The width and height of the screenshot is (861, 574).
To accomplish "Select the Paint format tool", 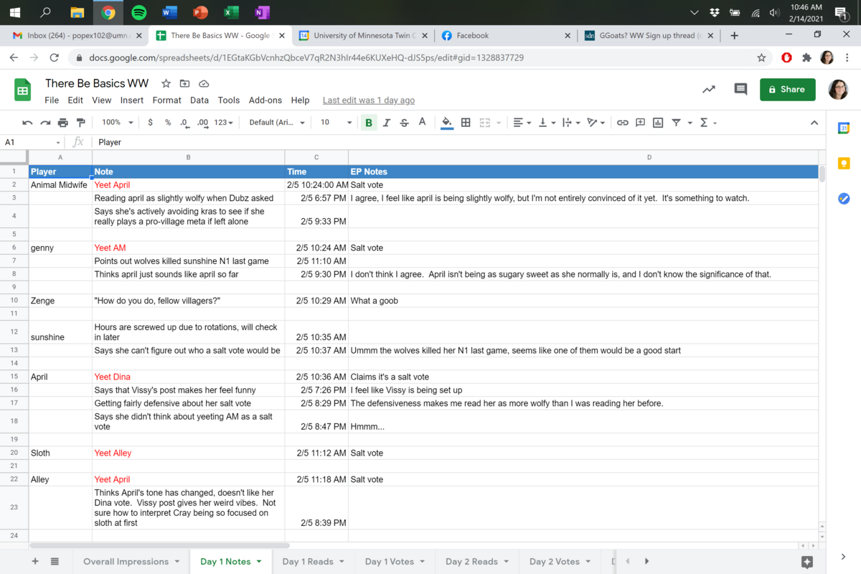I will point(80,123).
